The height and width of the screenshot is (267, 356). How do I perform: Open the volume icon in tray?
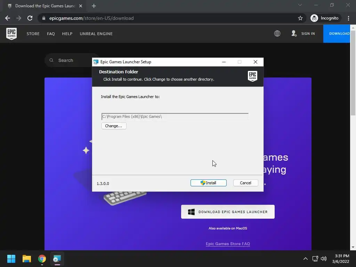(x=324, y=259)
